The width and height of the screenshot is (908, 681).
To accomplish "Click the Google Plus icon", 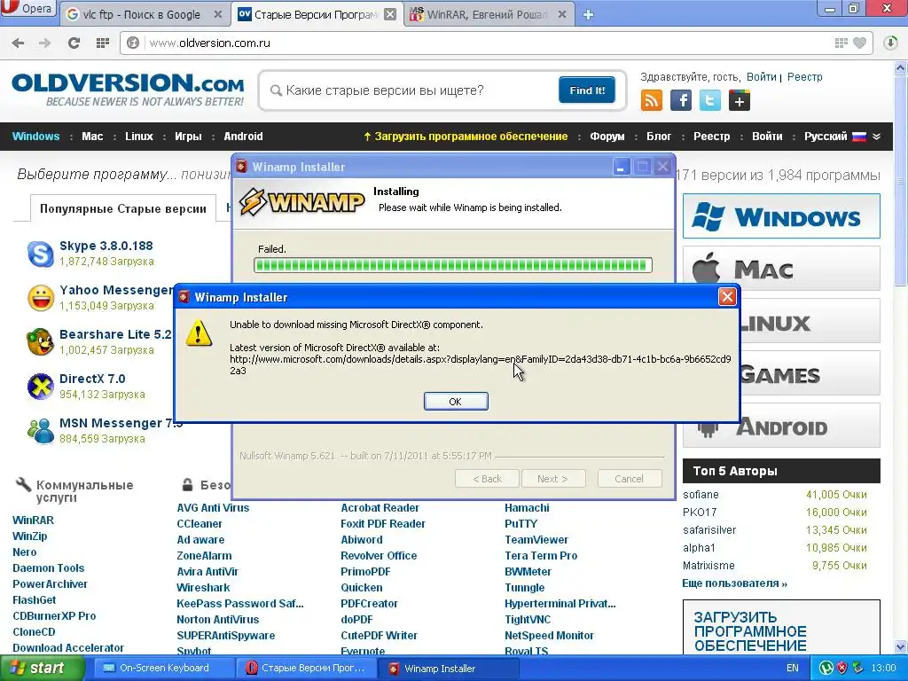I will [x=740, y=100].
